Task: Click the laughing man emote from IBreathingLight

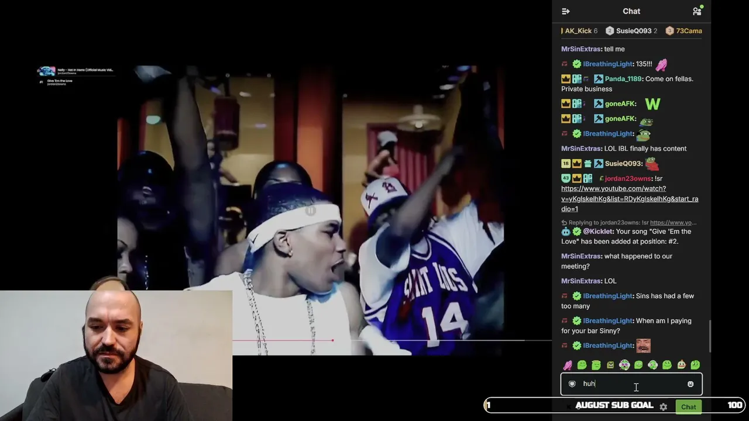Action: 643,346
